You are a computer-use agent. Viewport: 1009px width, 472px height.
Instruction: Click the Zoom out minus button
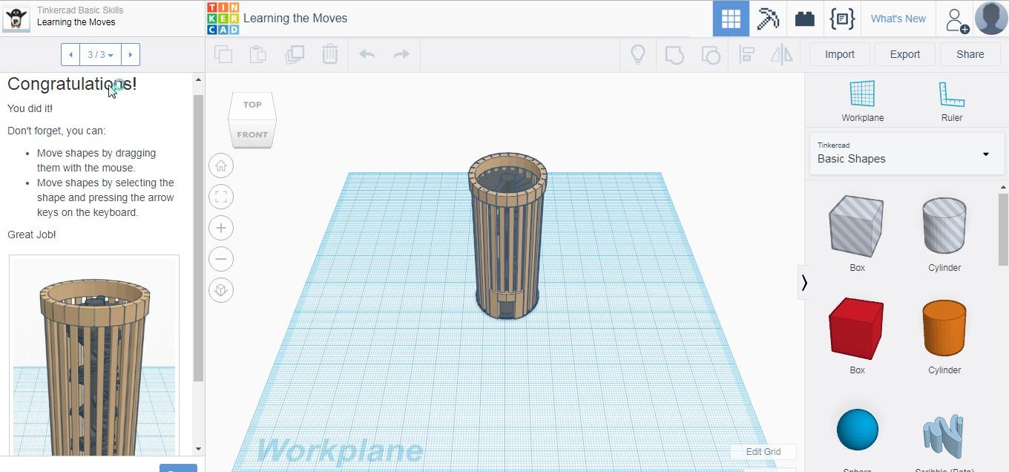click(x=221, y=259)
